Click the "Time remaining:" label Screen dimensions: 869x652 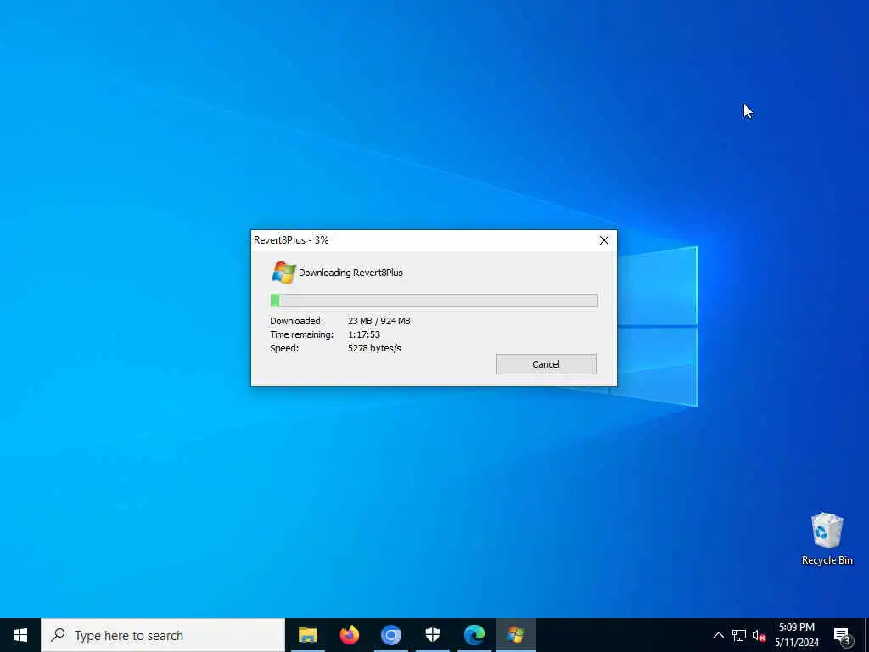point(301,334)
